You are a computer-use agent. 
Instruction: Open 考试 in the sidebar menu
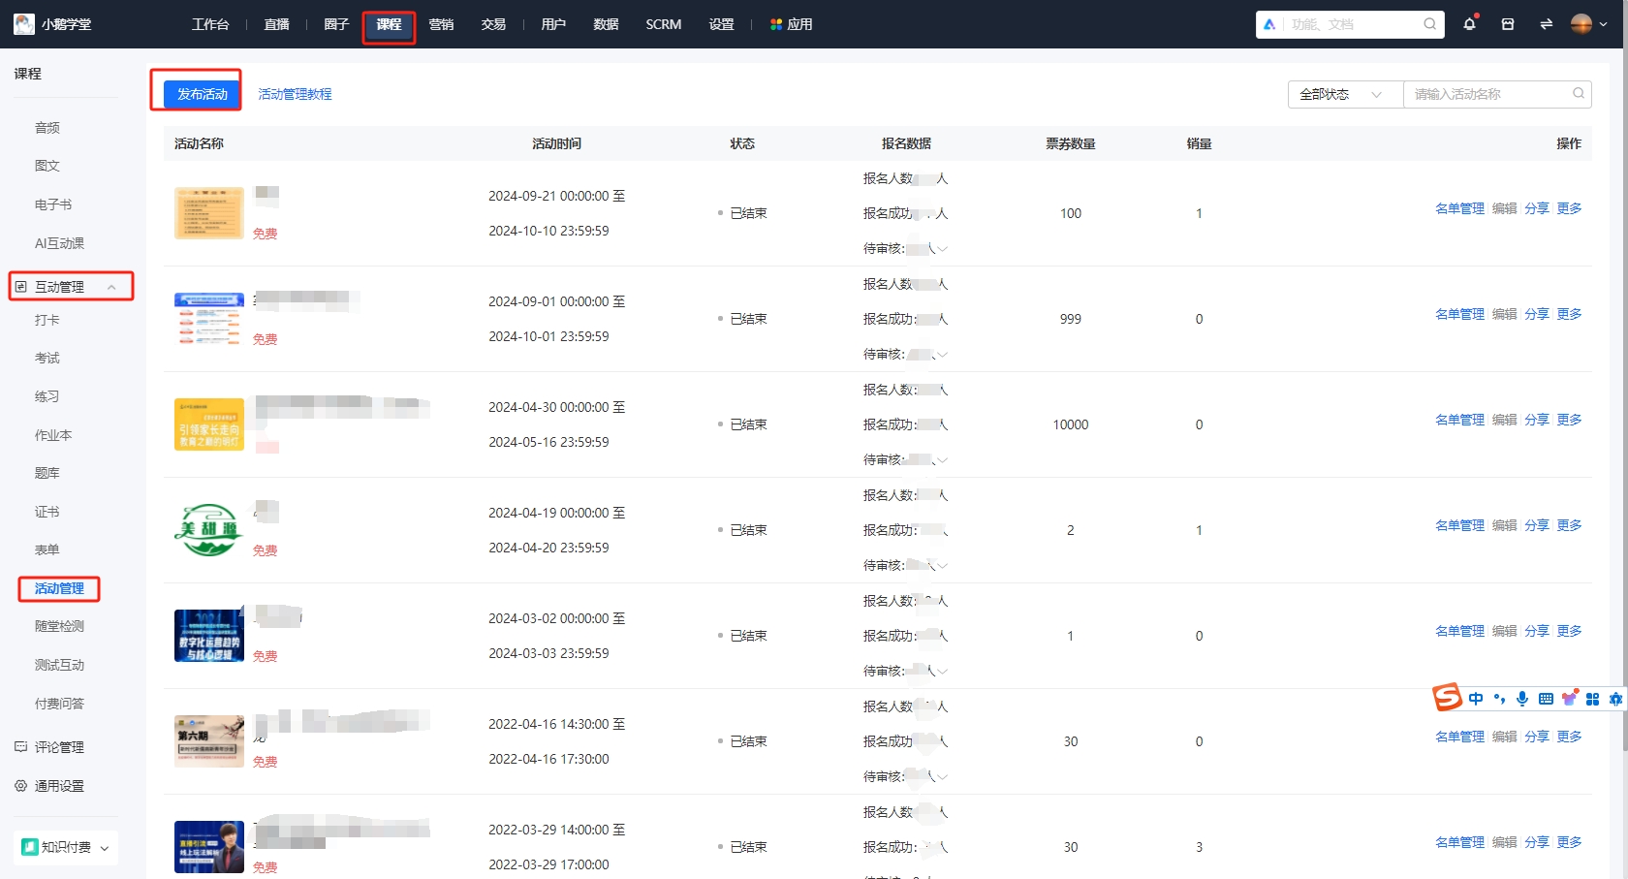47,358
